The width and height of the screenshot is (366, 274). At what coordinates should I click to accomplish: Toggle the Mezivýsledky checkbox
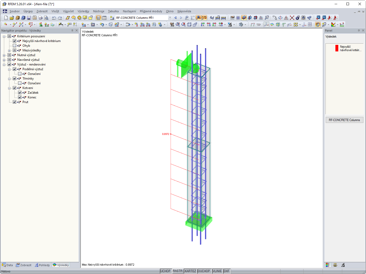tap(15, 50)
